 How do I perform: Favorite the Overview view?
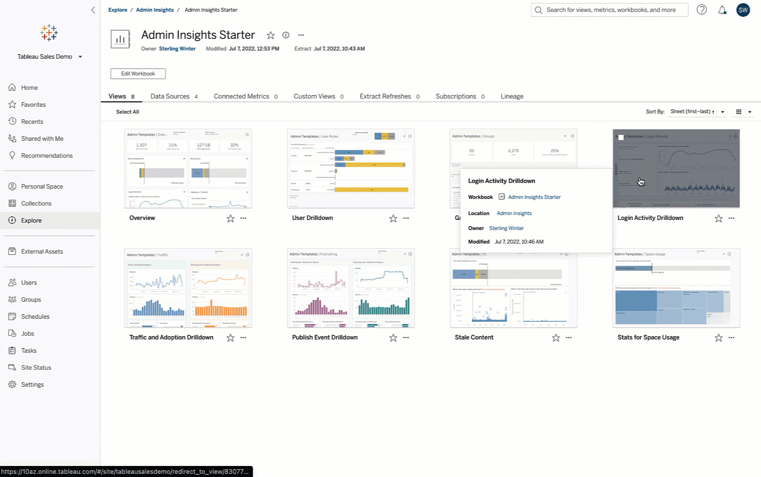pyautogui.click(x=230, y=218)
